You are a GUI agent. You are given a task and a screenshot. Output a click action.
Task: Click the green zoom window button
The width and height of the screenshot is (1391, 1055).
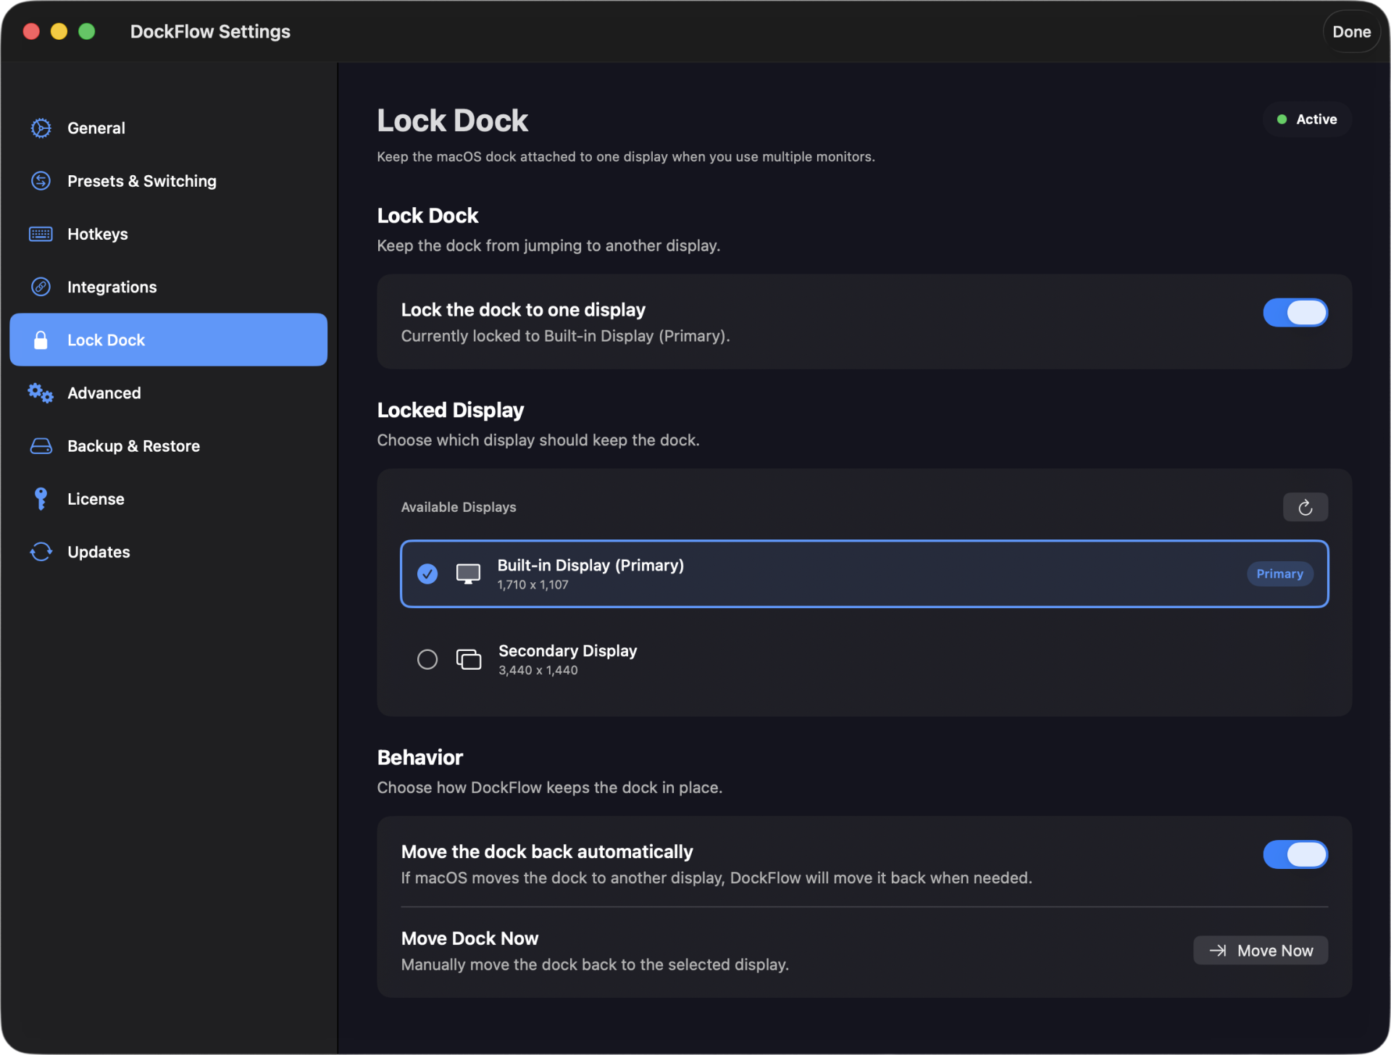pyautogui.click(x=86, y=31)
